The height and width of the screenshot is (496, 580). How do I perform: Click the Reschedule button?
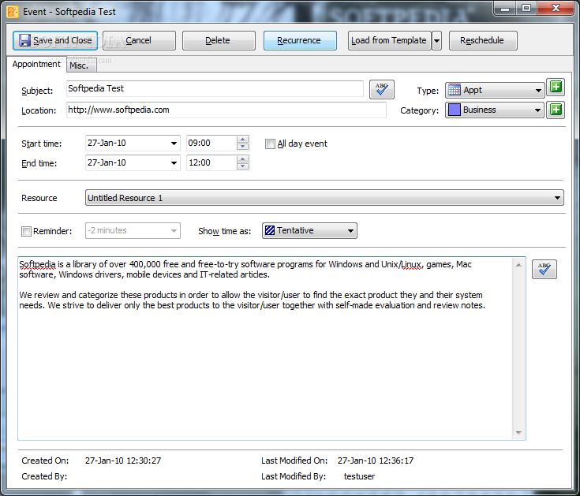tap(483, 40)
